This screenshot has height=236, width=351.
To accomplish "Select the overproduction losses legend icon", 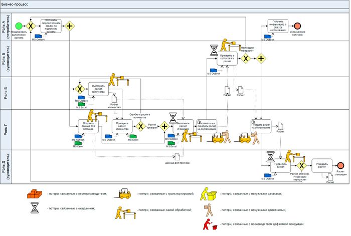I will point(36,193).
